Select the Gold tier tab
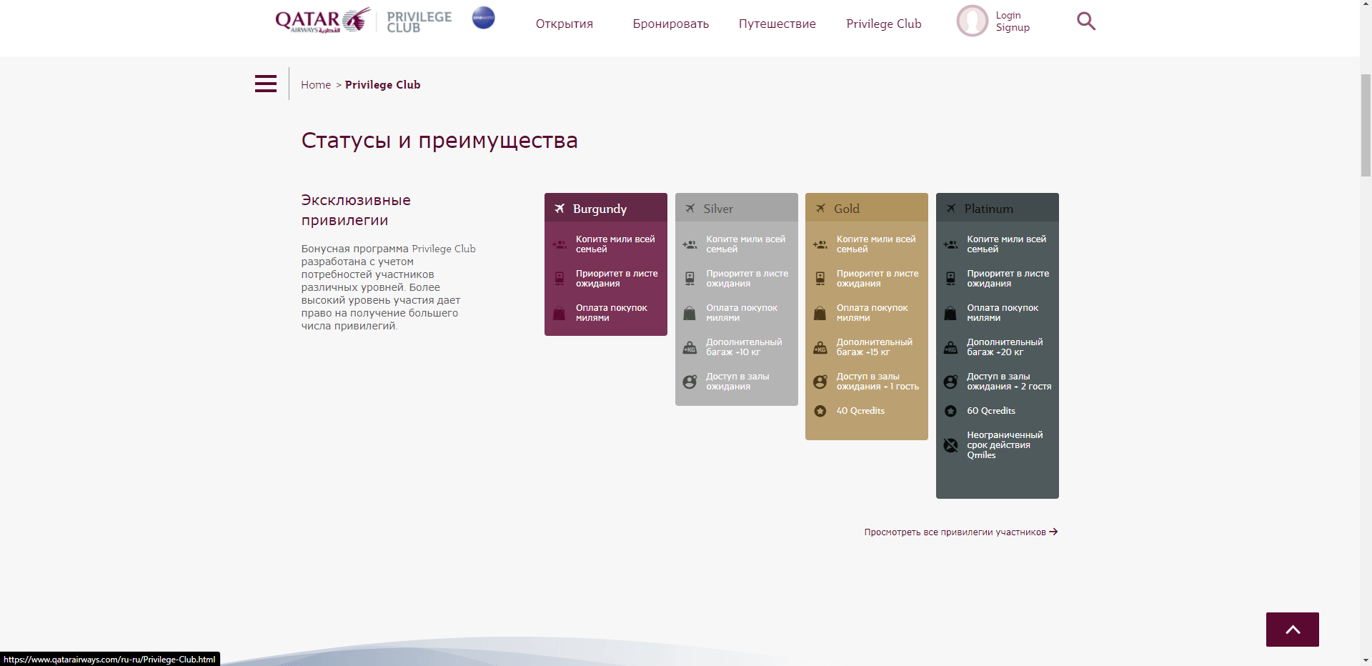 867,208
